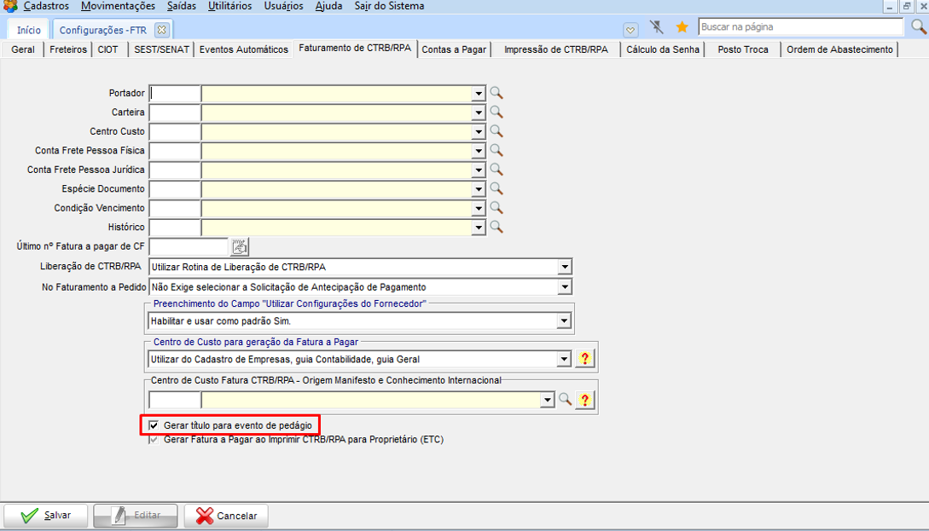The image size is (929, 531).
Task: Click the favorite star icon in toolbar
Action: point(682,27)
